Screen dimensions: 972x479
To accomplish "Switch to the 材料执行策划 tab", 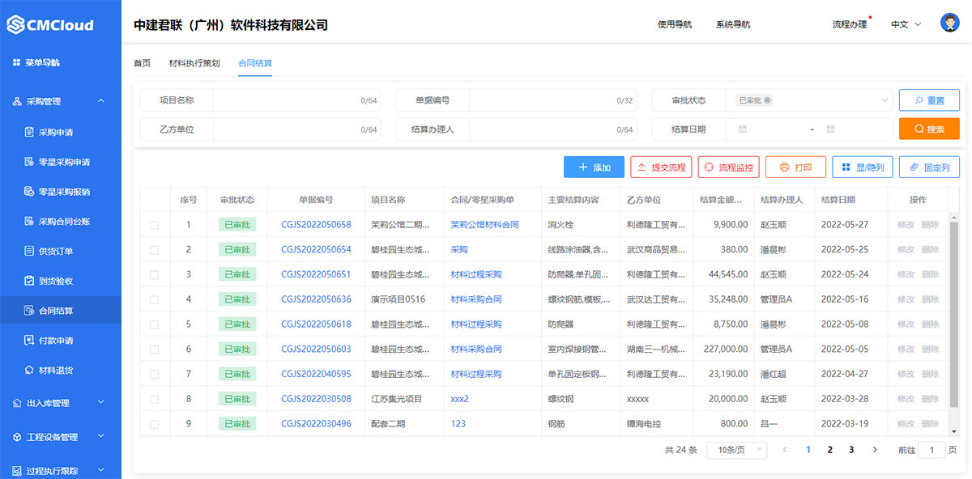I will click(x=194, y=63).
